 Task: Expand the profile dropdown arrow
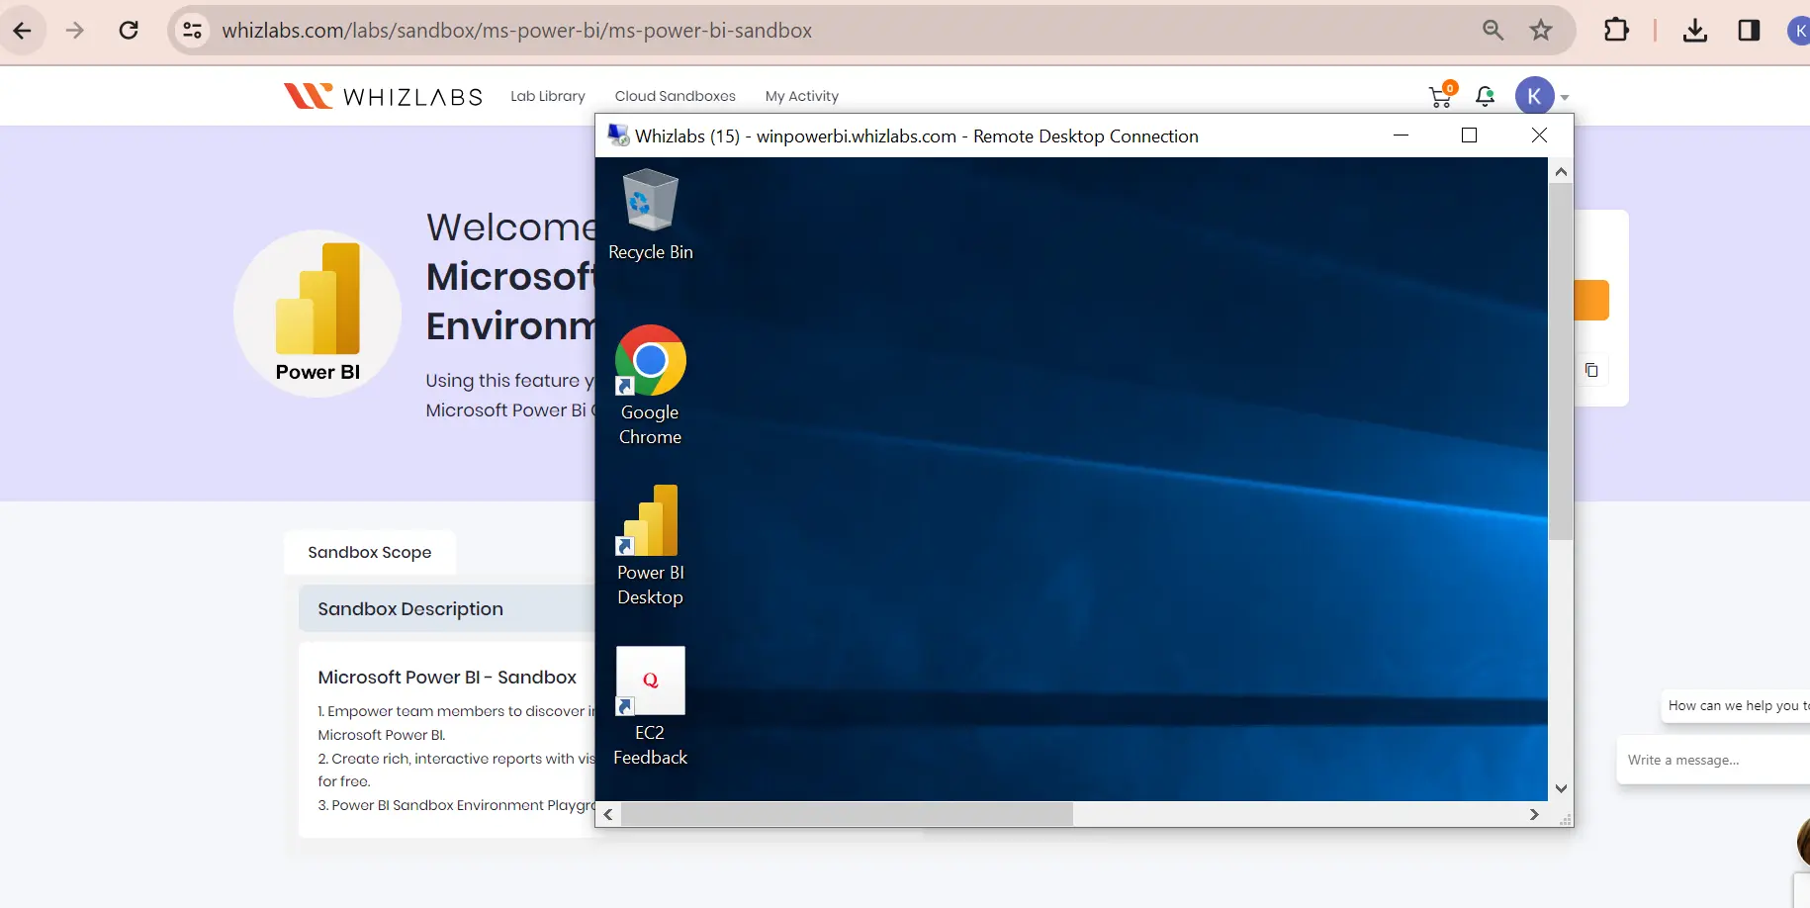(x=1565, y=97)
